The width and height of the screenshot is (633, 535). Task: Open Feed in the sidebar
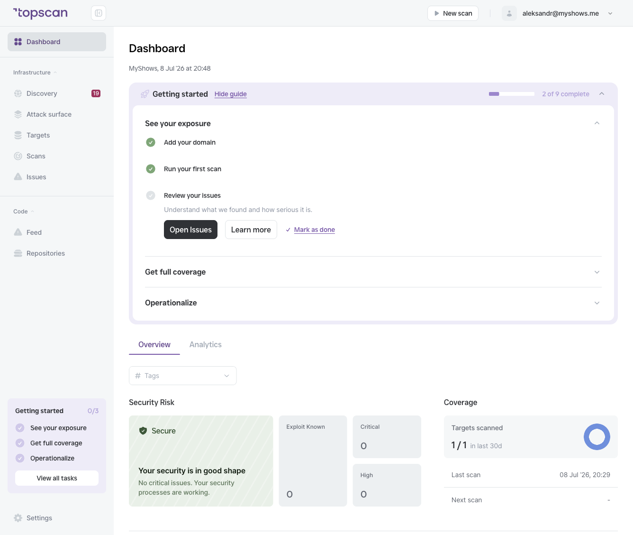coord(57,232)
